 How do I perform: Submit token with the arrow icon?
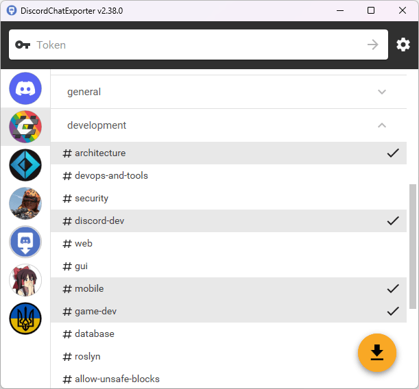(372, 45)
